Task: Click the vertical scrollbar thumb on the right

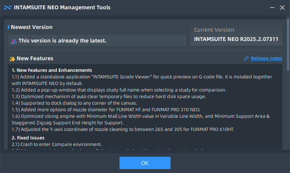Action: click(288, 44)
